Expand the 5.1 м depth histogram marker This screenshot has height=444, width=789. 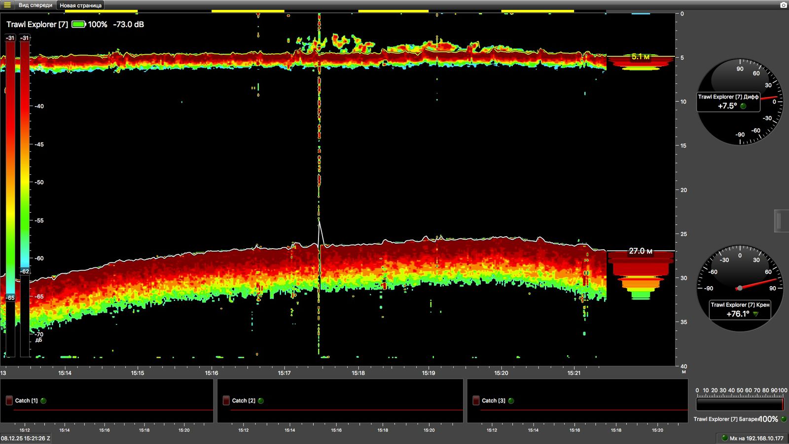640,57
